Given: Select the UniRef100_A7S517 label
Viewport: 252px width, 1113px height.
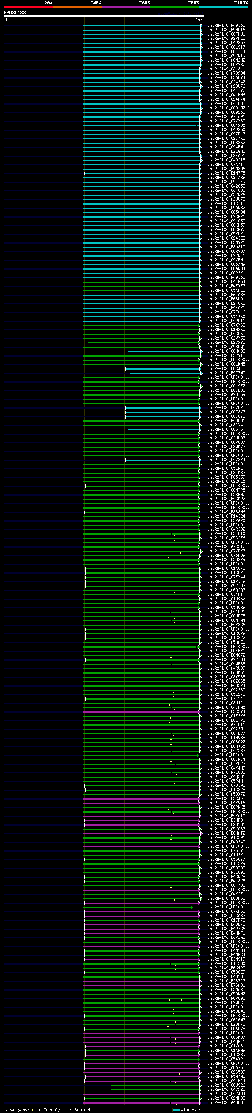Looking at the screenshot, I should pyautogui.click(x=226, y=547).
